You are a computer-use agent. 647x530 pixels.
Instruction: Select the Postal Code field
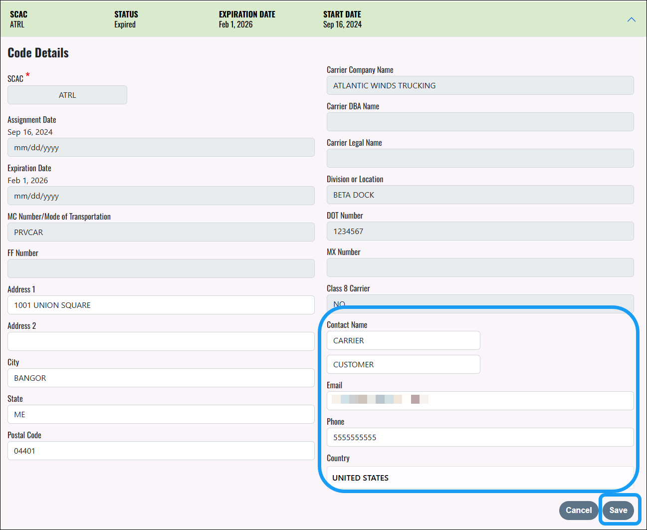161,451
